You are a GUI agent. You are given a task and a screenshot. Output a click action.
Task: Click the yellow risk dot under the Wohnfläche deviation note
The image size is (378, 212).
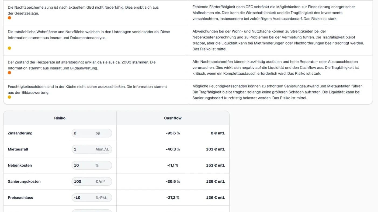[9, 48]
